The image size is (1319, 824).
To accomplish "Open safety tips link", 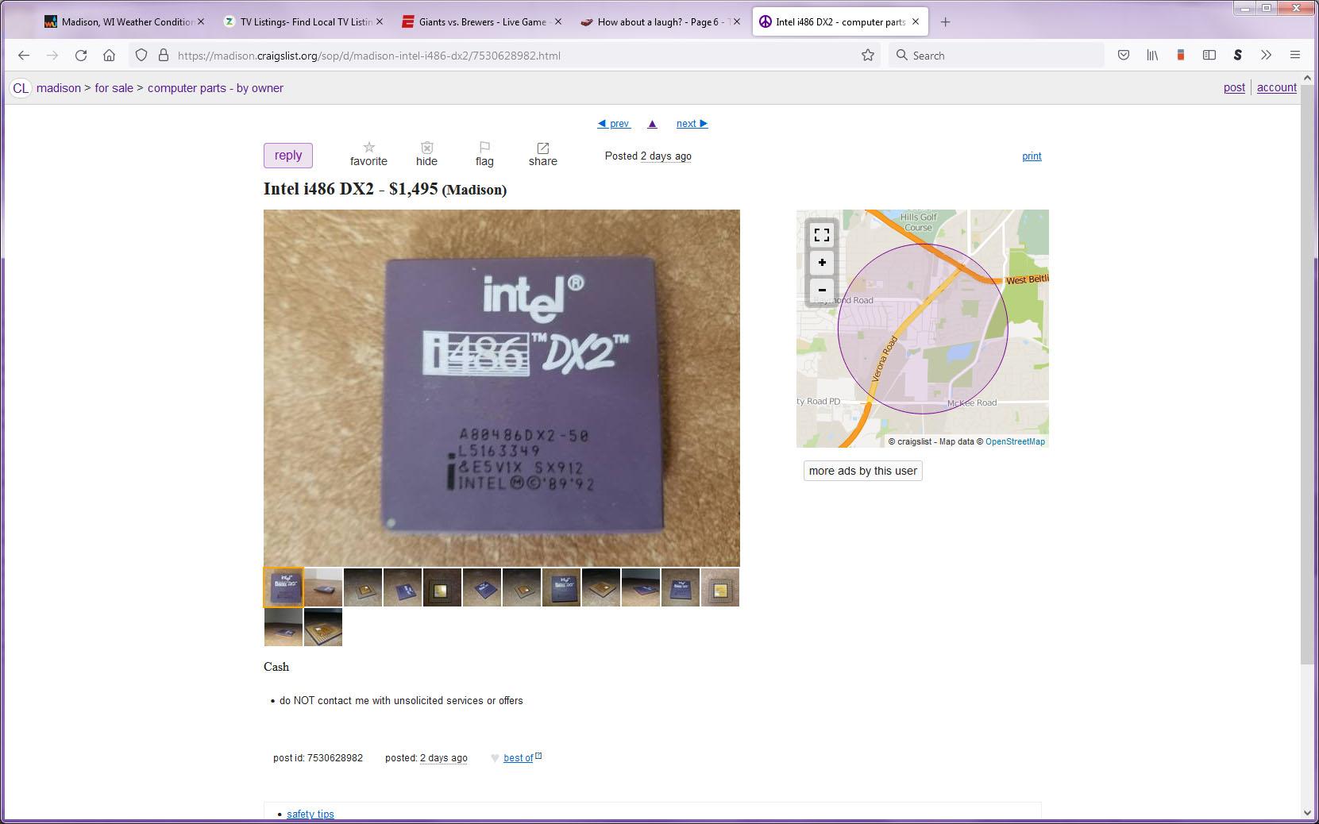I will [x=310, y=814].
